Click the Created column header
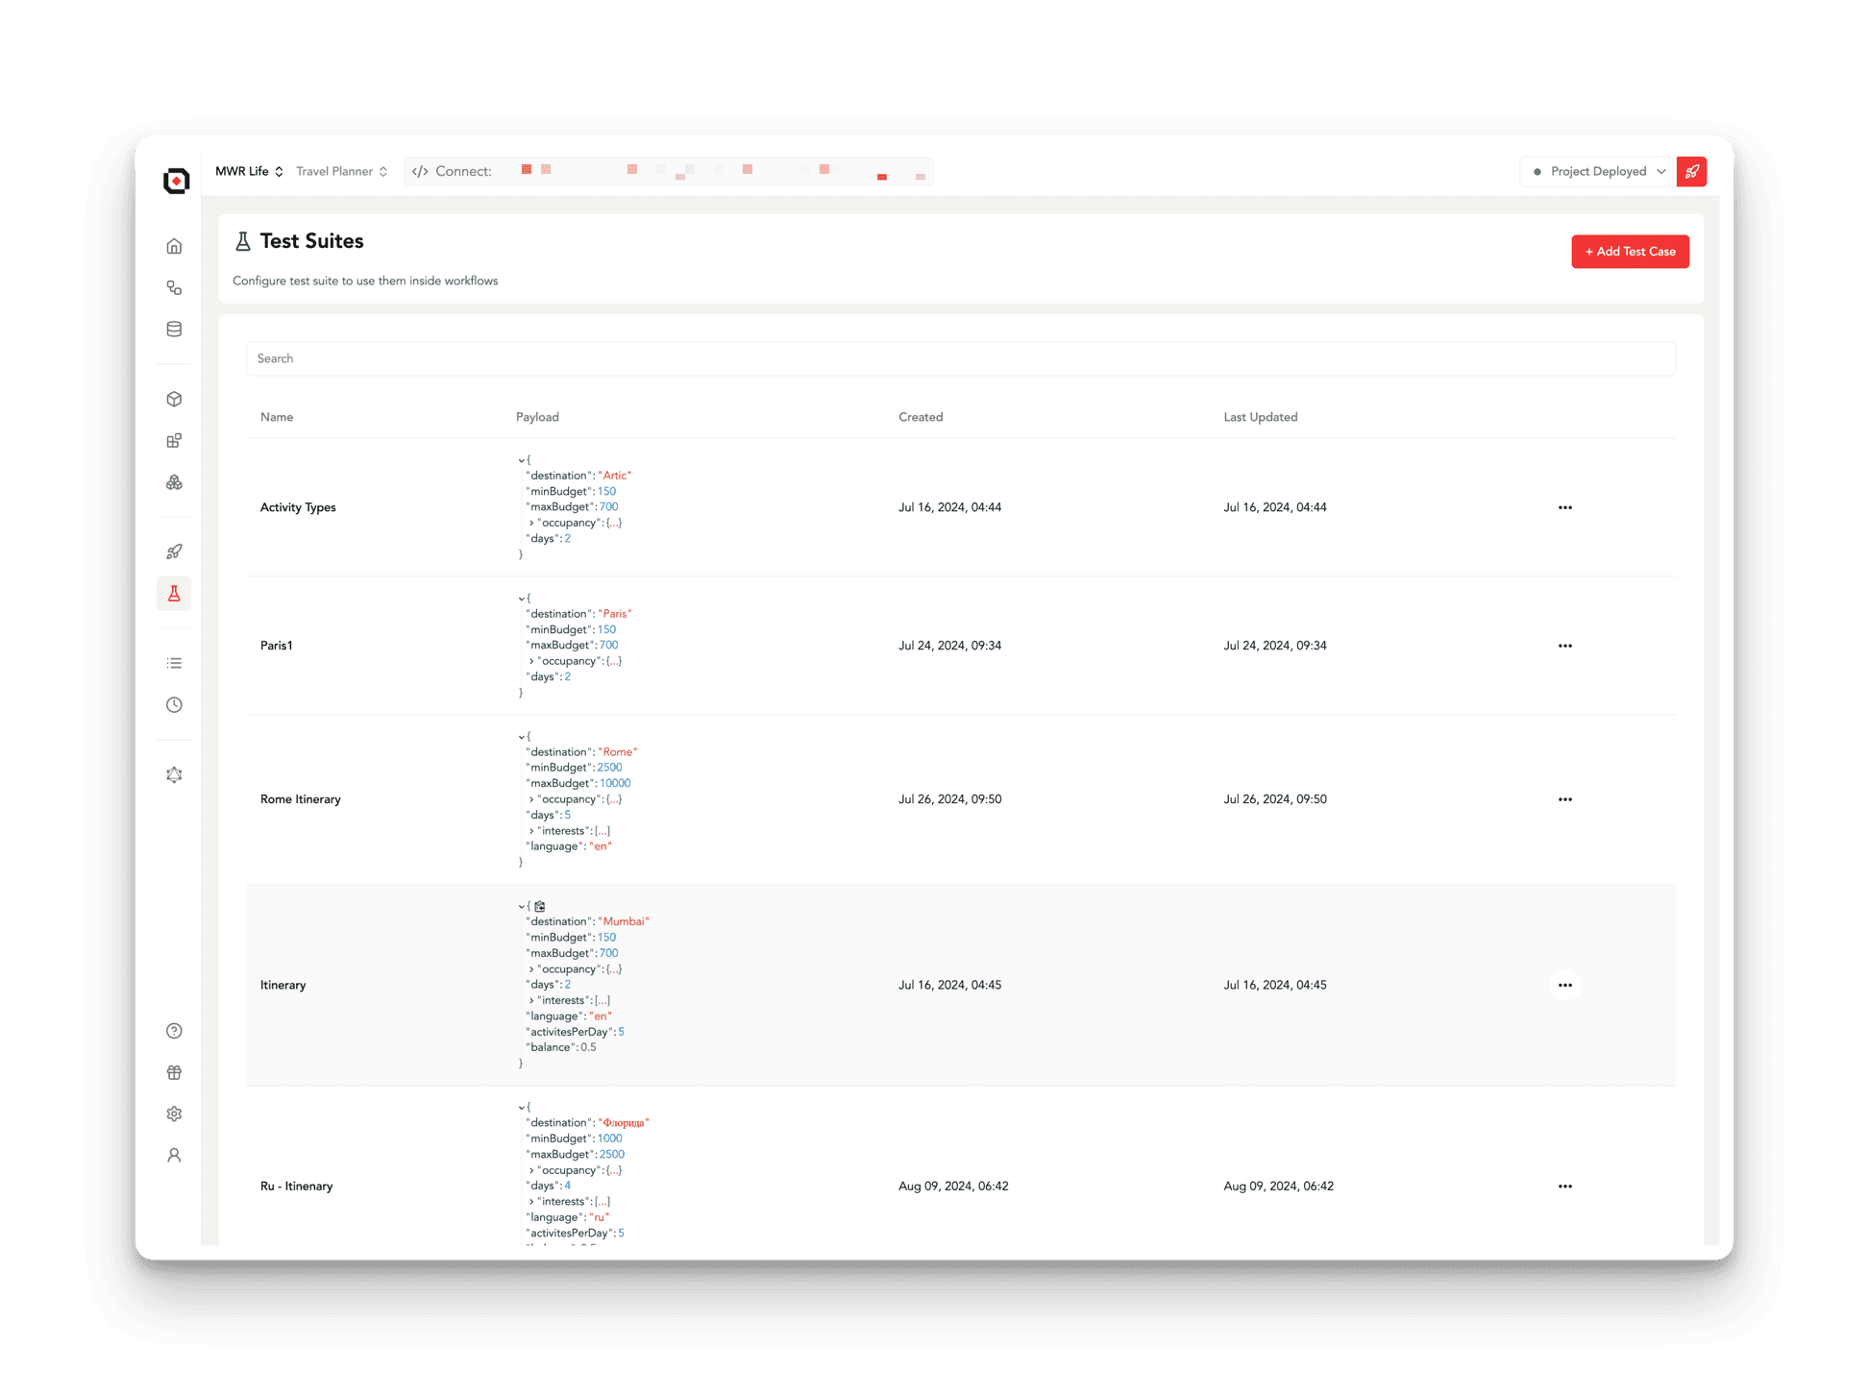This screenshot has width=1869, height=1395. click(921, 417)
